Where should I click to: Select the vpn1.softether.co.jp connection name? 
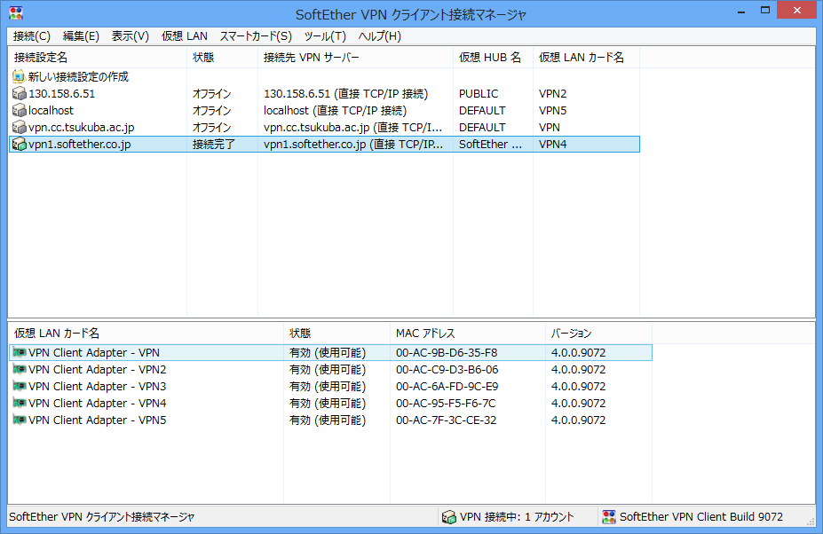pos(79,144)
